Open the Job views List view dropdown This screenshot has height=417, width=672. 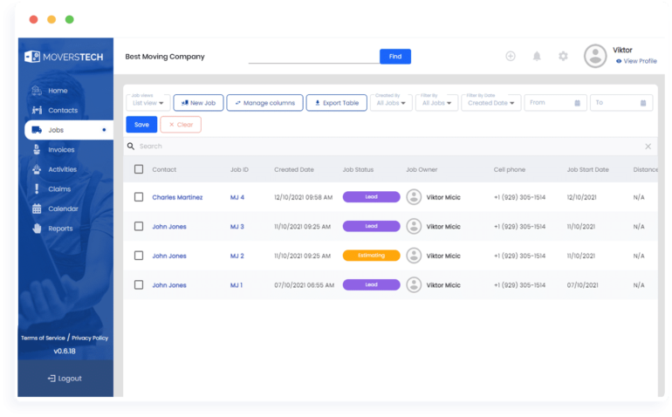coord(148,103)
